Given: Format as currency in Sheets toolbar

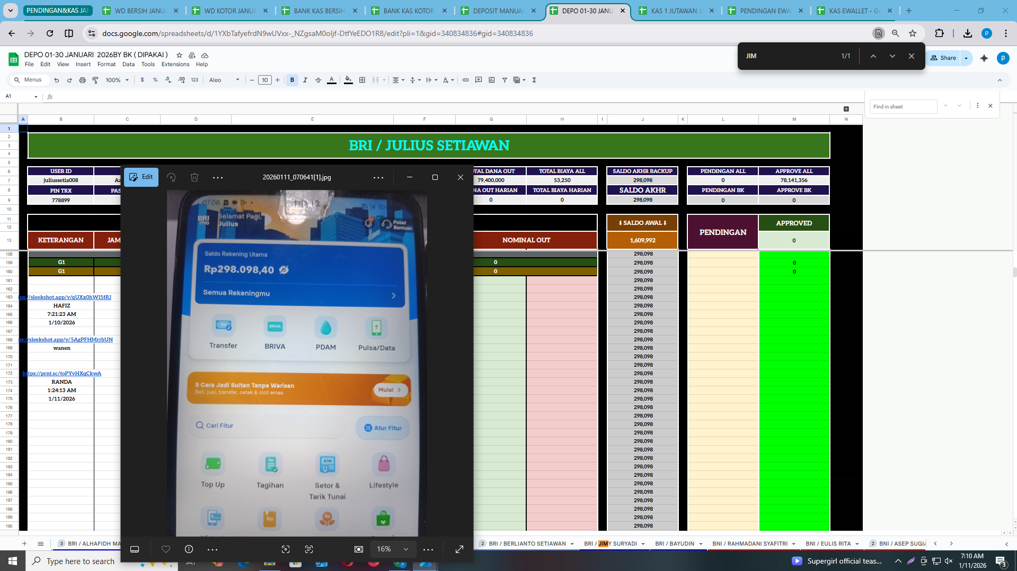Looking at the screenshot, I should [142, 80].
